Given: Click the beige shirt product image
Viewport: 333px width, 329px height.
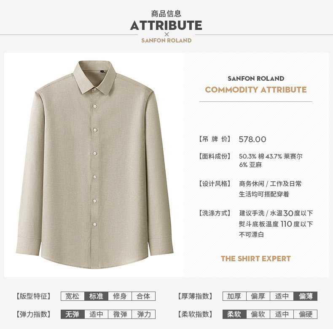Looking at the screenshot, I should point(95,165).
